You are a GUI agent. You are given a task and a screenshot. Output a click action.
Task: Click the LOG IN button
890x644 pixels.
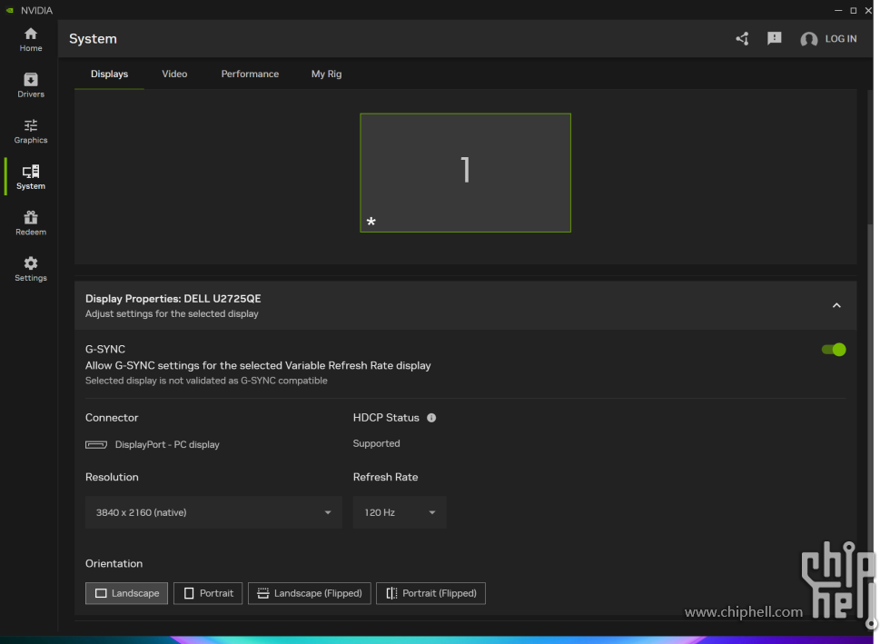point(841,39)
